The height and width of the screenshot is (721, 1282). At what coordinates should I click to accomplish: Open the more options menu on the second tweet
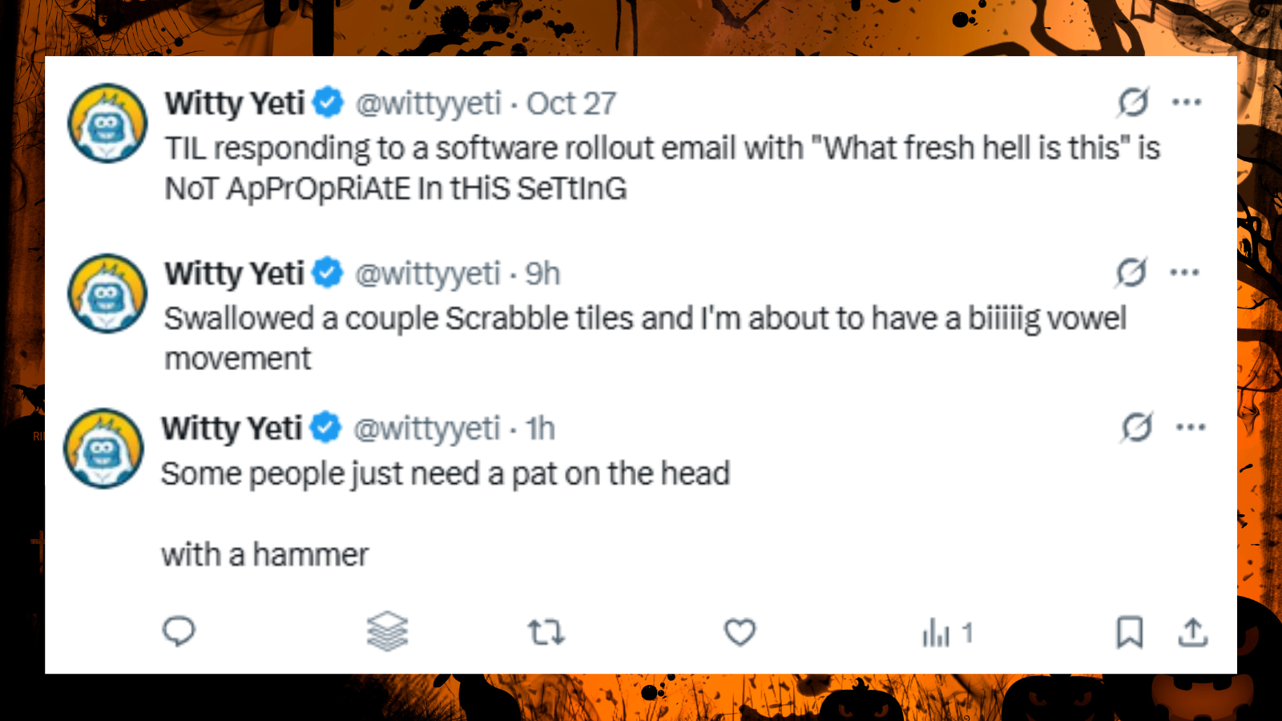[1183, 272]
